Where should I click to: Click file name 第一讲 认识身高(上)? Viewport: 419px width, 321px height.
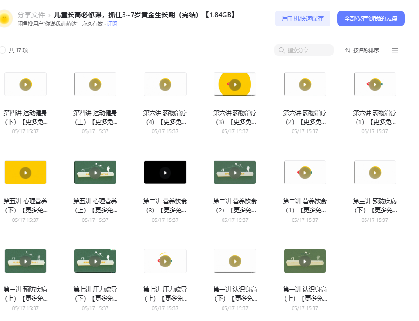[305, 293]
